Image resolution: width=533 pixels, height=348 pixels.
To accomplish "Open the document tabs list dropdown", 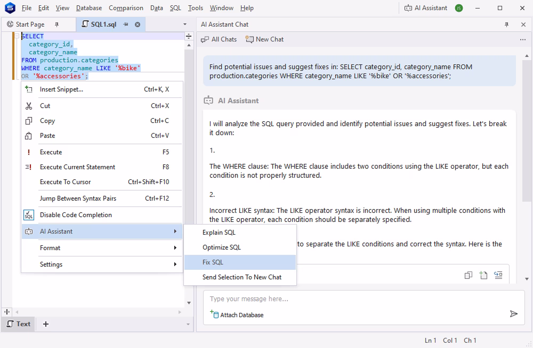I will coord(185,24).
